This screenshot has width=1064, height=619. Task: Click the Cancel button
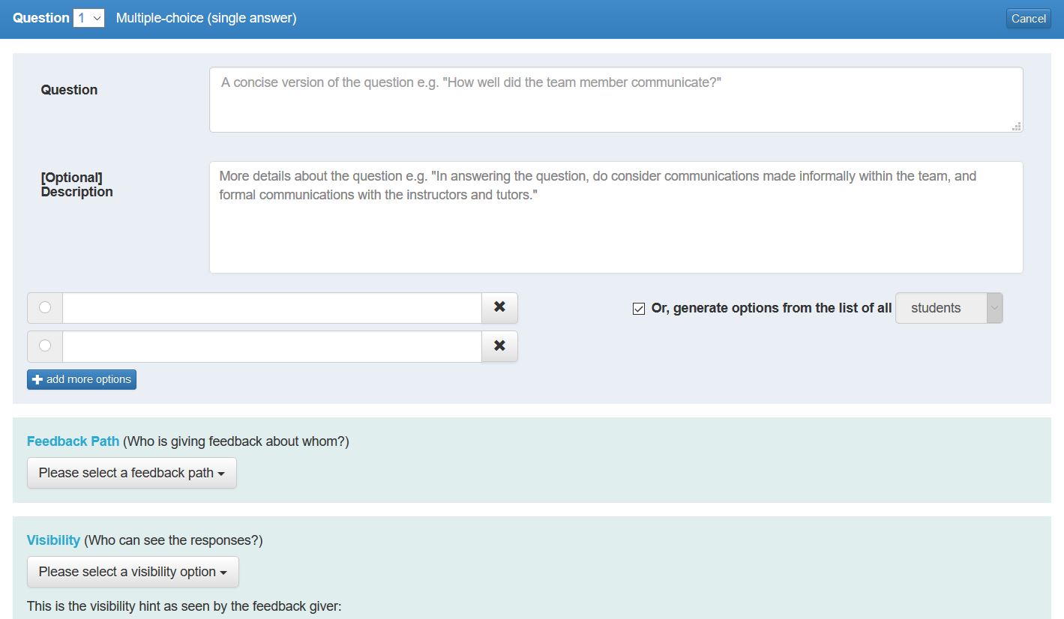(1028, 18)
